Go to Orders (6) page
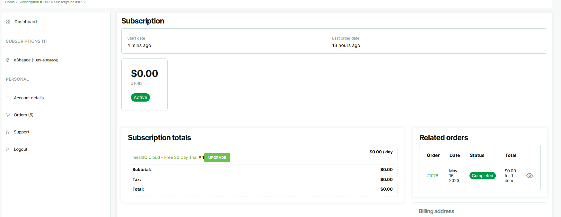This screenshot has width=561, height=217. point(23,115)
